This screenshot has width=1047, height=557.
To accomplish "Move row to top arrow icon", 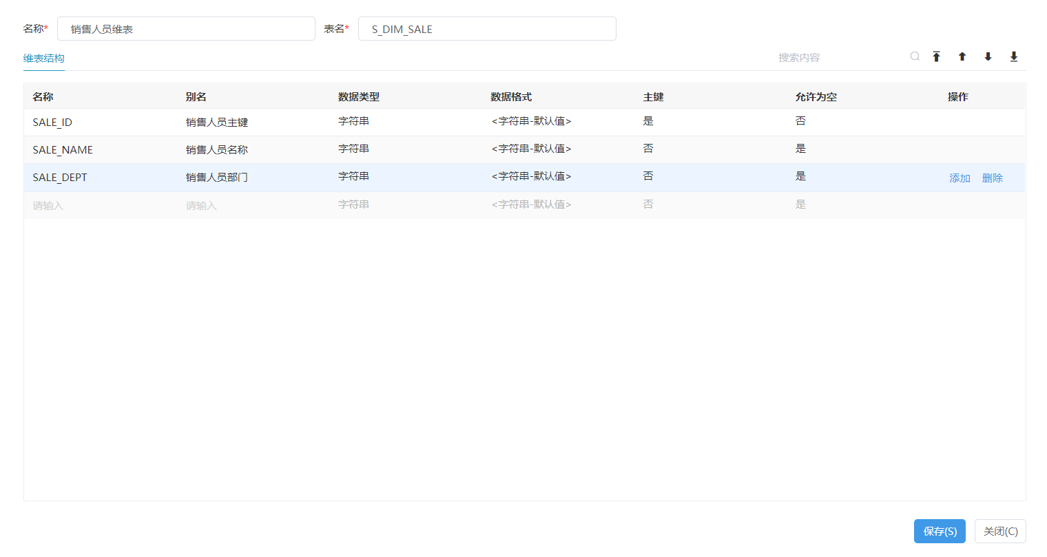I will tap(937, 56).
